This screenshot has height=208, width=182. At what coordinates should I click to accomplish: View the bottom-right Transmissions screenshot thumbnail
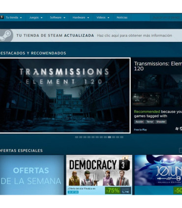point(173,99)
